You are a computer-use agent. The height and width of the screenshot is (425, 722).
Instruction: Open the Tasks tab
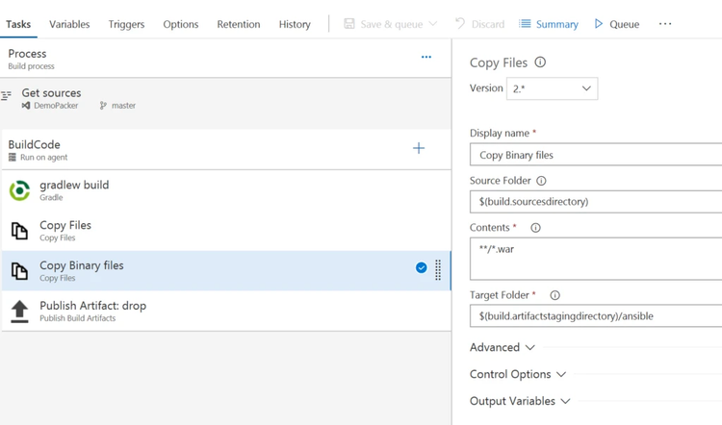[x=18, y=24]
